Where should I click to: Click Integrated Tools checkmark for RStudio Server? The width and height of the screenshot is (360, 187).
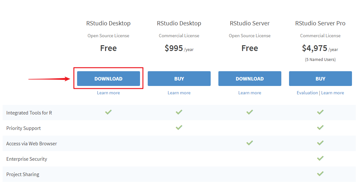pos(250,112)
